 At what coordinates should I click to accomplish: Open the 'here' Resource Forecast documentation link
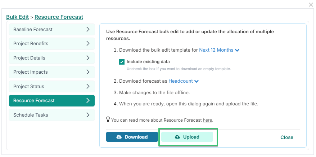point(207,120)
